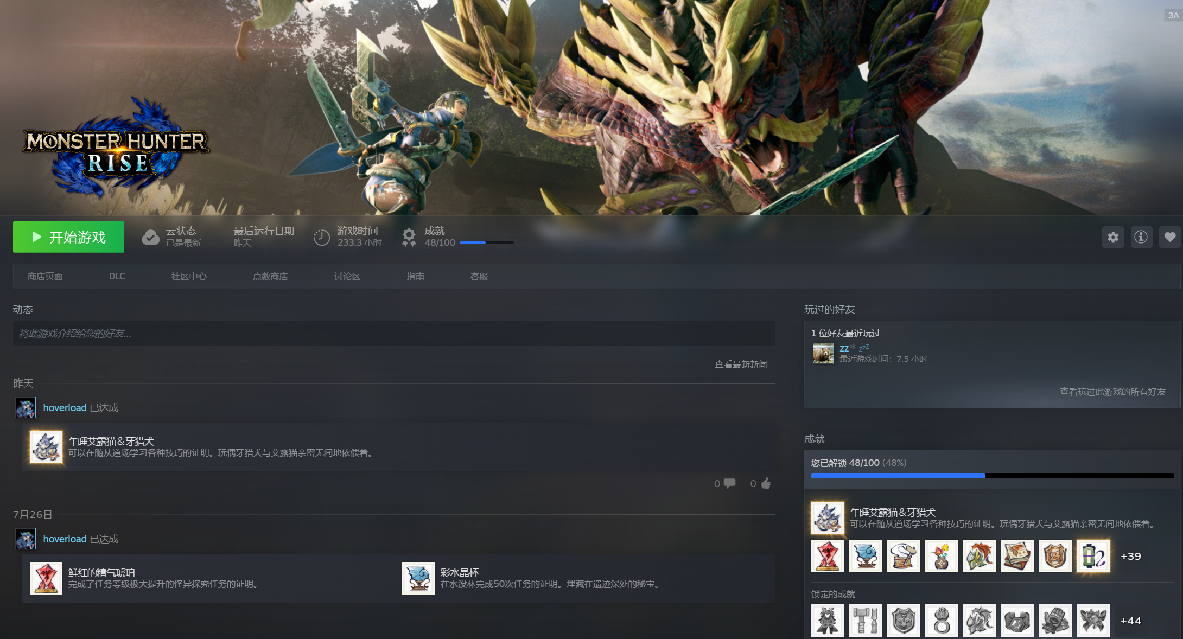Click locked chest armor achievement icon
Screen dimensions: 1183x639
(1017, 621)
